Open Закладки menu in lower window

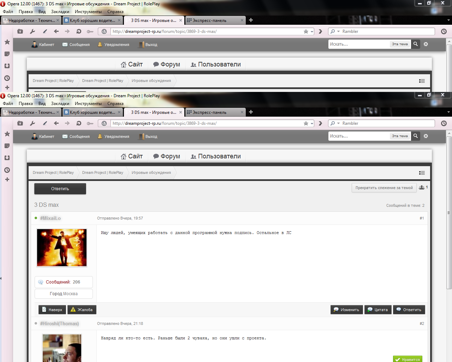pos(60,104)
